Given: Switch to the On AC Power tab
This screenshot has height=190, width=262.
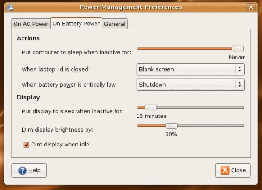Looking at the screenshot, I should pyautogui.click(x=31, y=24).
